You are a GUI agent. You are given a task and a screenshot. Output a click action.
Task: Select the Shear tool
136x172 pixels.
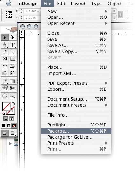point(5,73)
